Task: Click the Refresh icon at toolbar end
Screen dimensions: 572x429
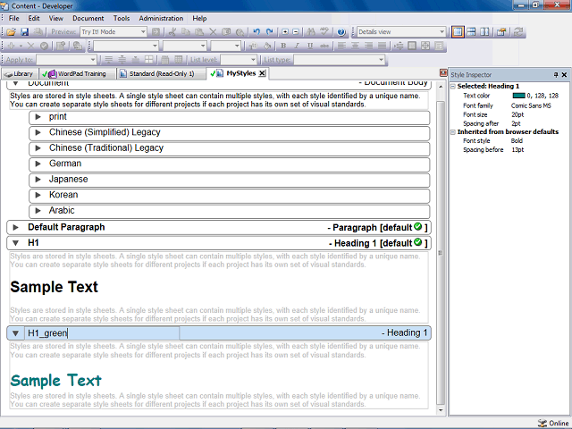Action: pyautogui.click(x=518, y=32)
